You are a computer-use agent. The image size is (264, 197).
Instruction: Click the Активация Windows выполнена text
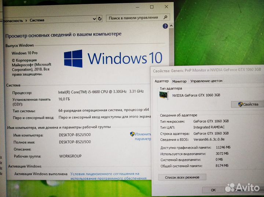pyautogui.click(x=41, y=174)
